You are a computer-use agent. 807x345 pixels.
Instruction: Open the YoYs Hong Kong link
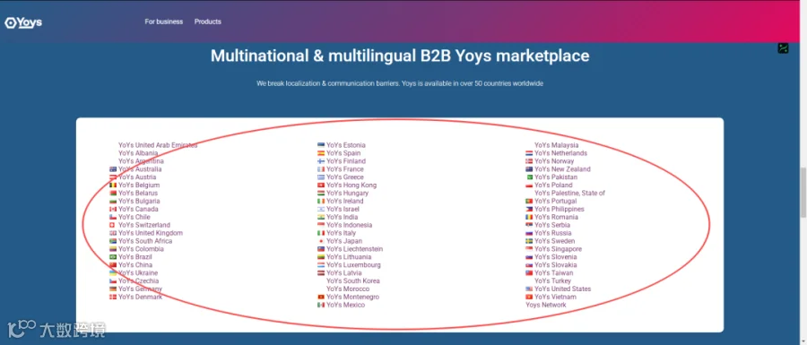351,185
